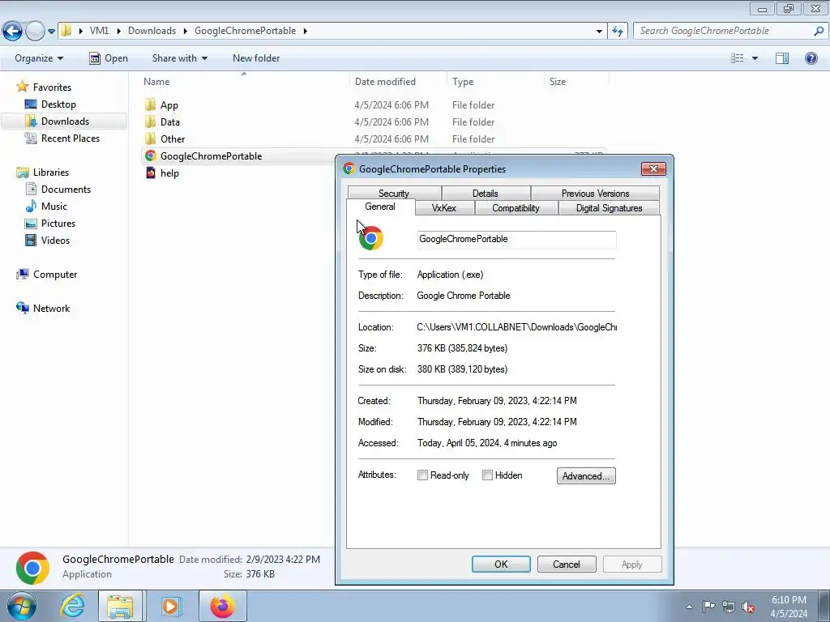This screenshot has height=622, width=830.
Task: Open the view options dropdown arrow
Action: click(755, 58)
